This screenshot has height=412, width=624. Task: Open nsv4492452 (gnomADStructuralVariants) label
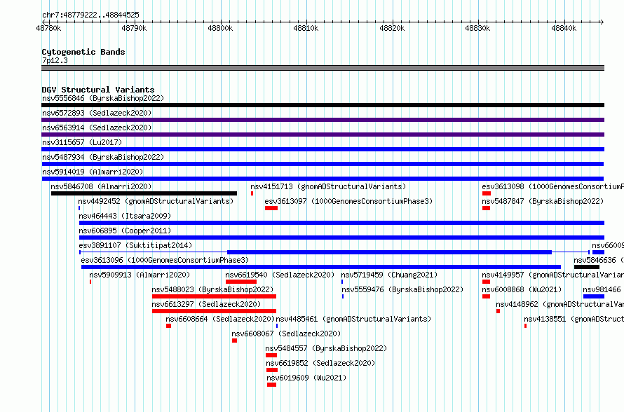pyautogui.click(x=156, y=201)
